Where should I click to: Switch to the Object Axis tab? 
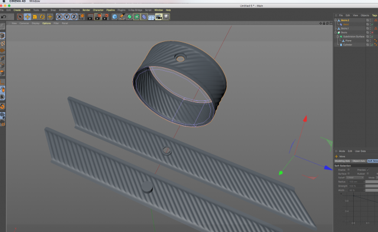coord(359,161)
